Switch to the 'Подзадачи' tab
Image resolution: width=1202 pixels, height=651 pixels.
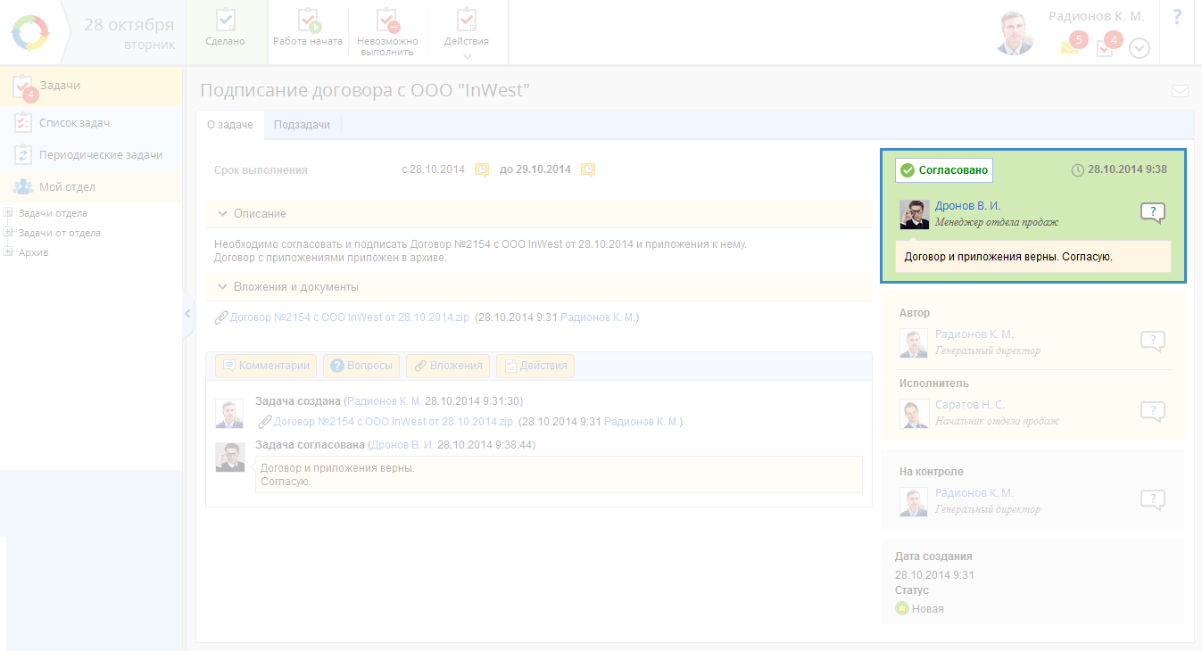point(302,125)
